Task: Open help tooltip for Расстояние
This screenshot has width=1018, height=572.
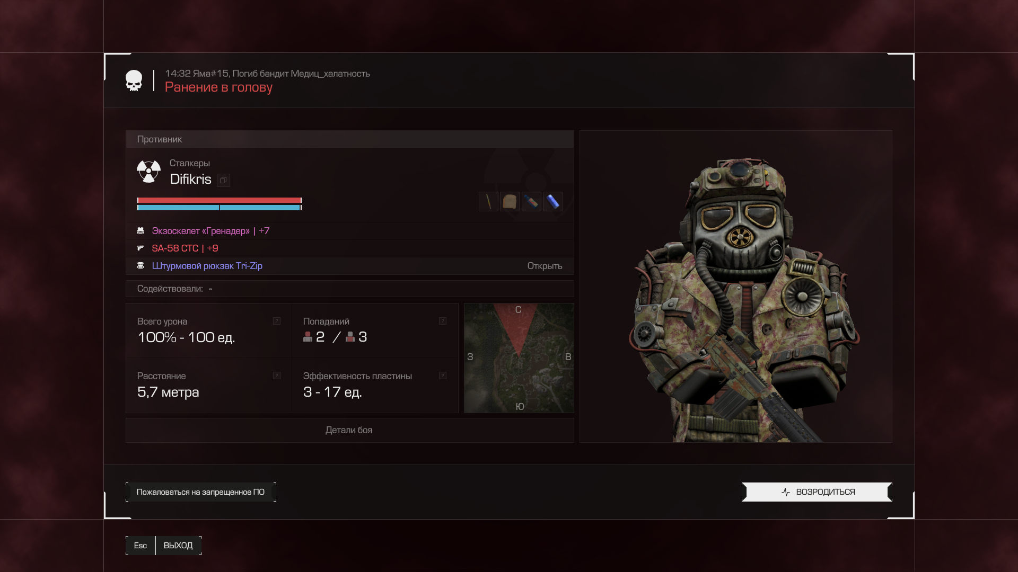Action: tap(277, 376)
